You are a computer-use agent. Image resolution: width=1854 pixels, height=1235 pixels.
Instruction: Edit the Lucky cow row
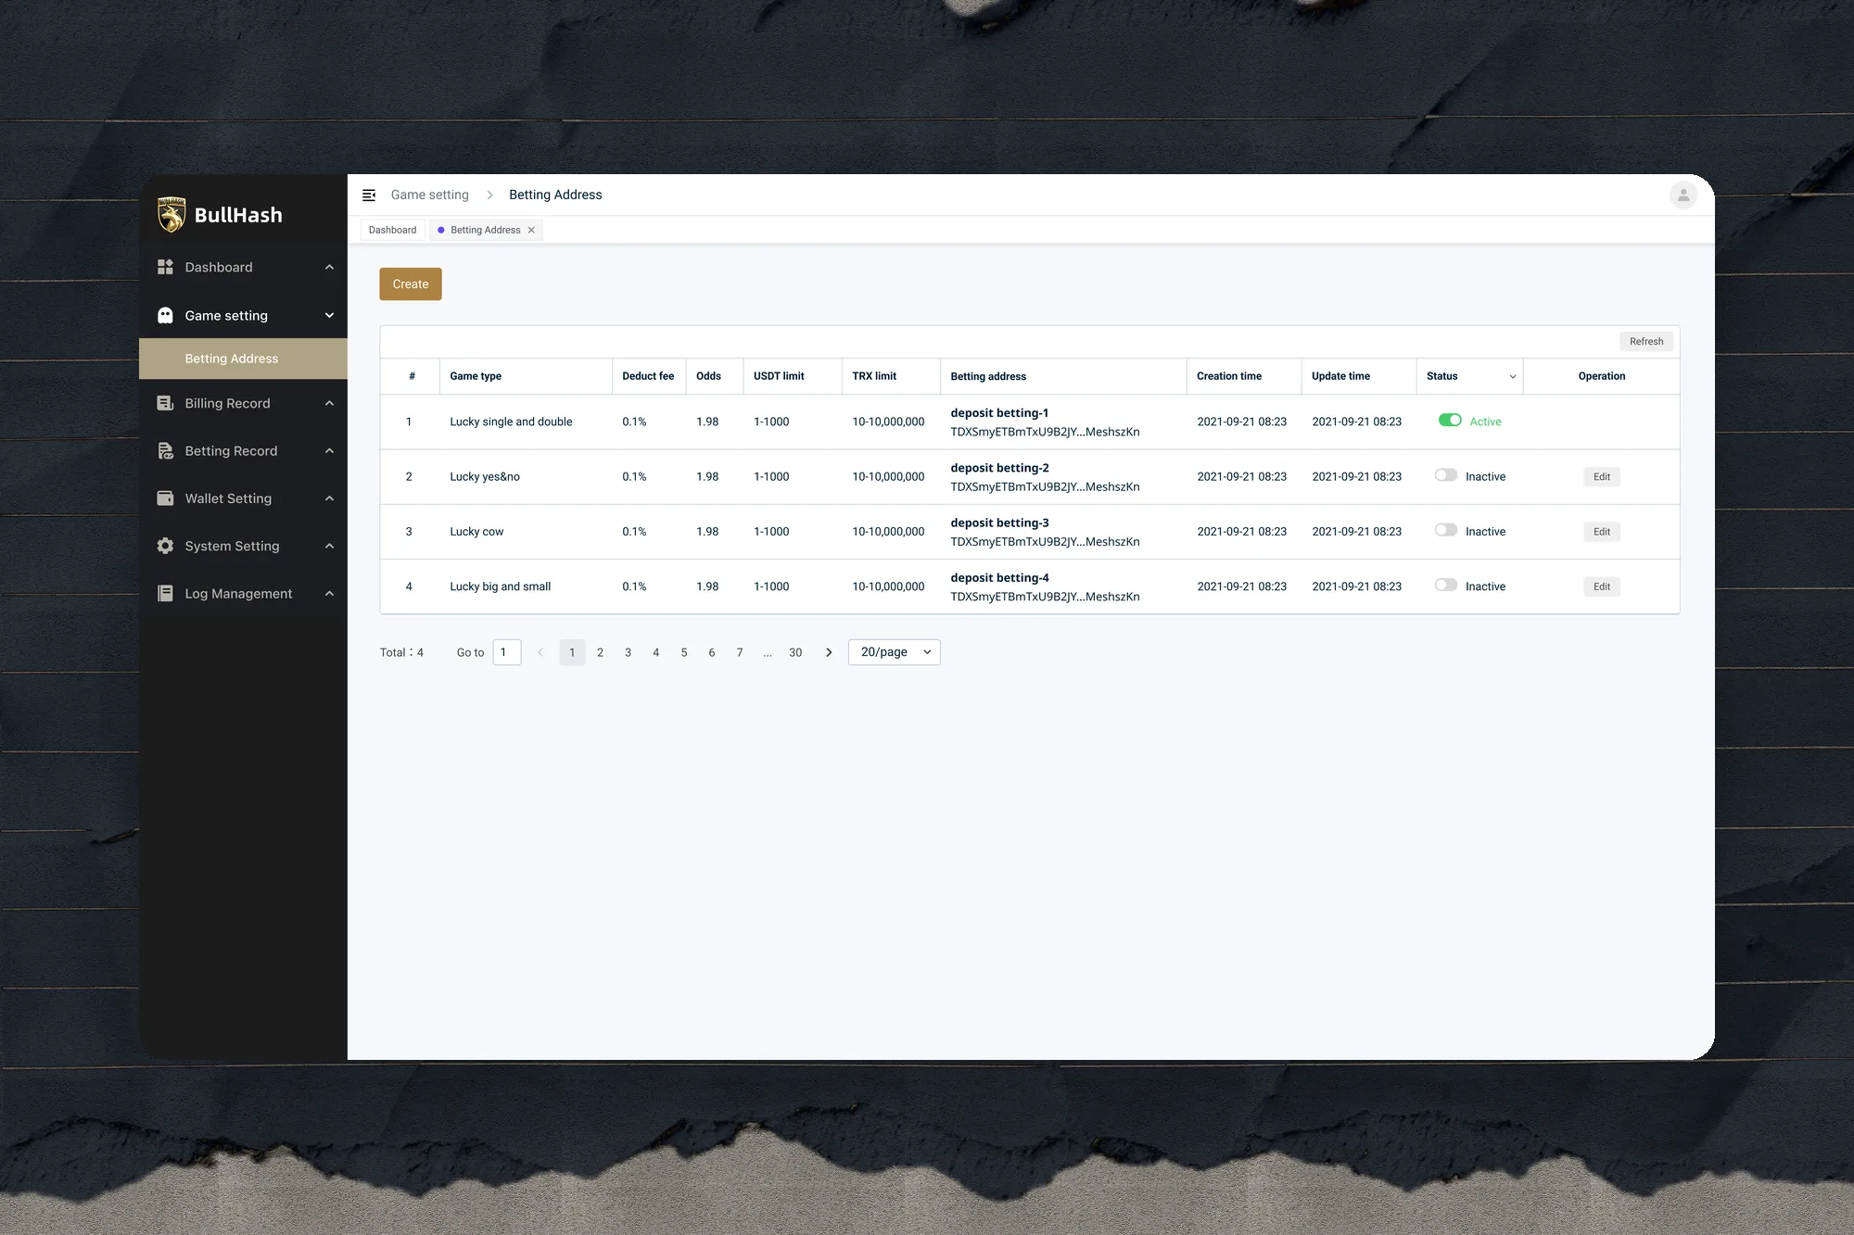pos(1602,532)
